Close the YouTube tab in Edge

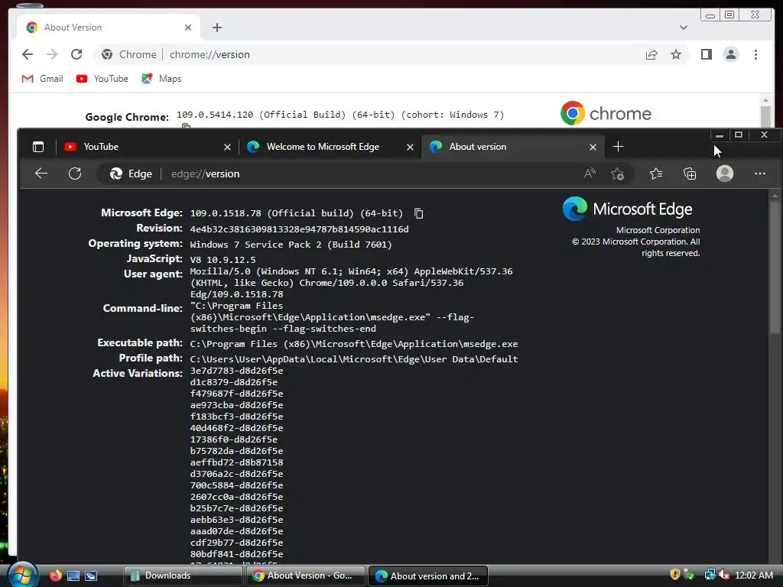coord(227,147)
